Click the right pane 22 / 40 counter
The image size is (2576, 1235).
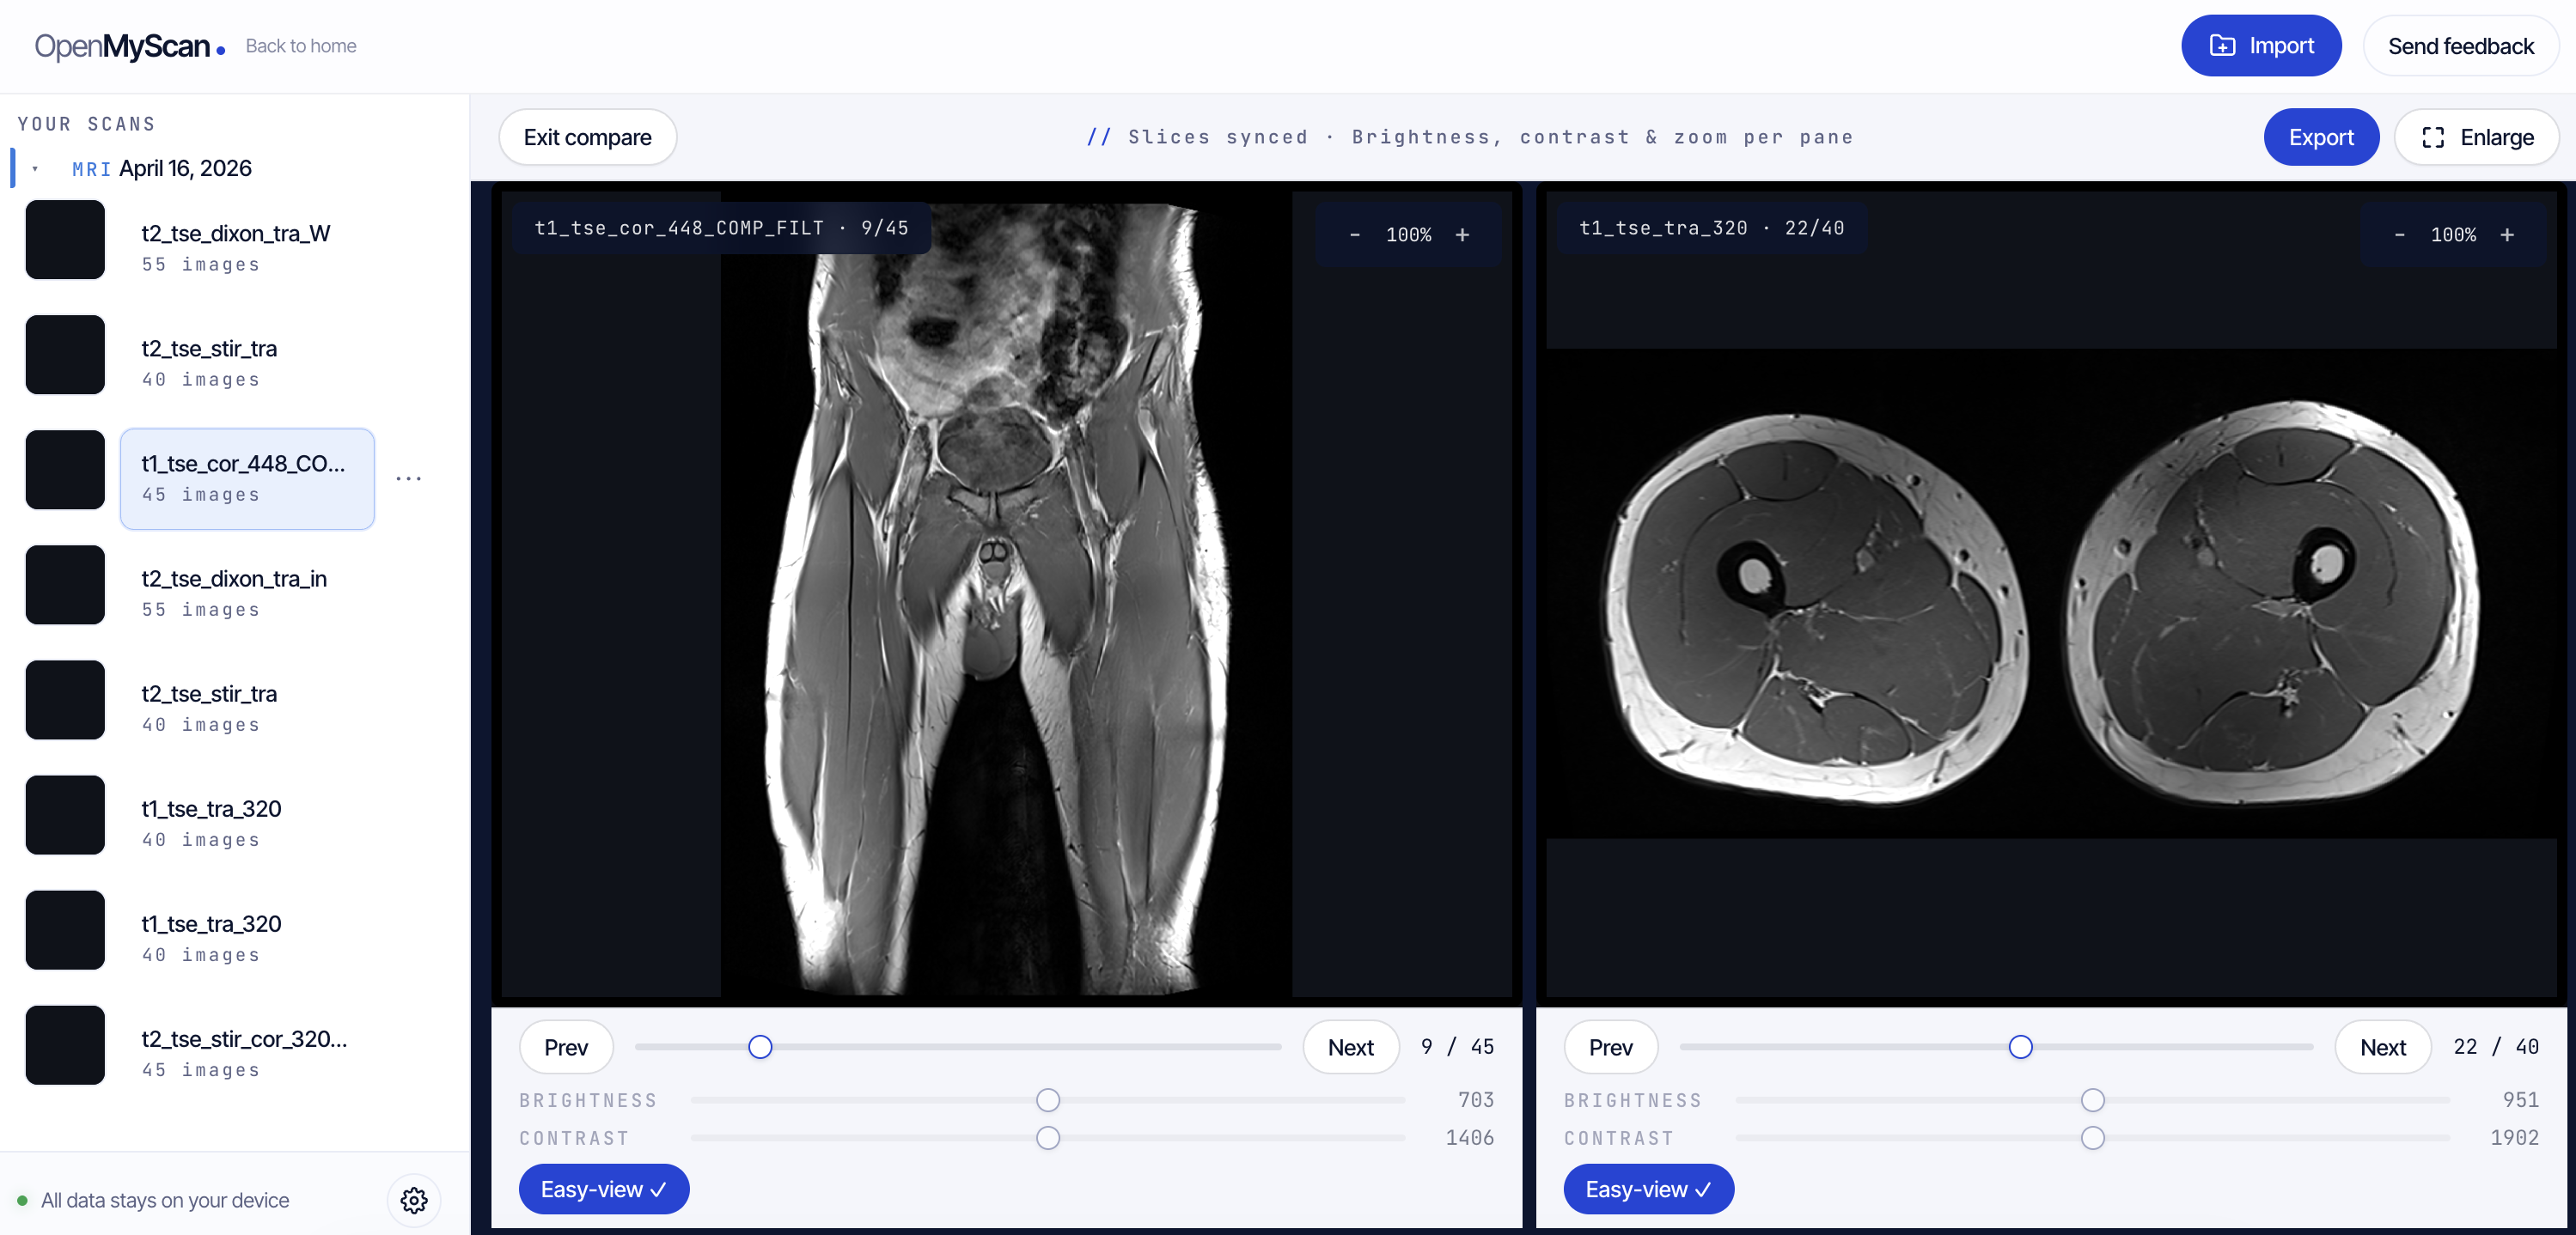click(x=2496, y=1046)
